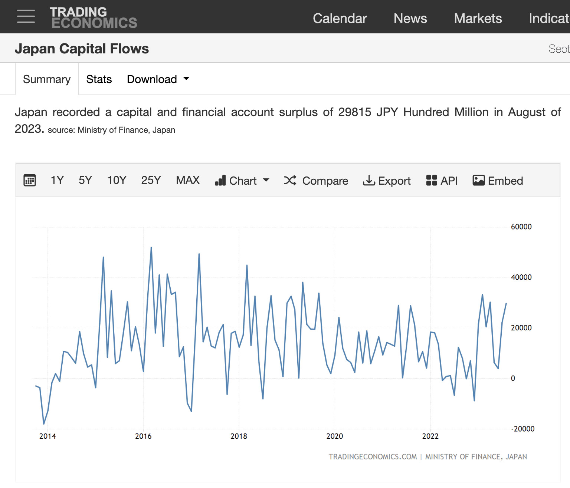Click the chart's last data point for 2023
The width and height of the screenshot is (570, 488).
[x=506, y=303]
